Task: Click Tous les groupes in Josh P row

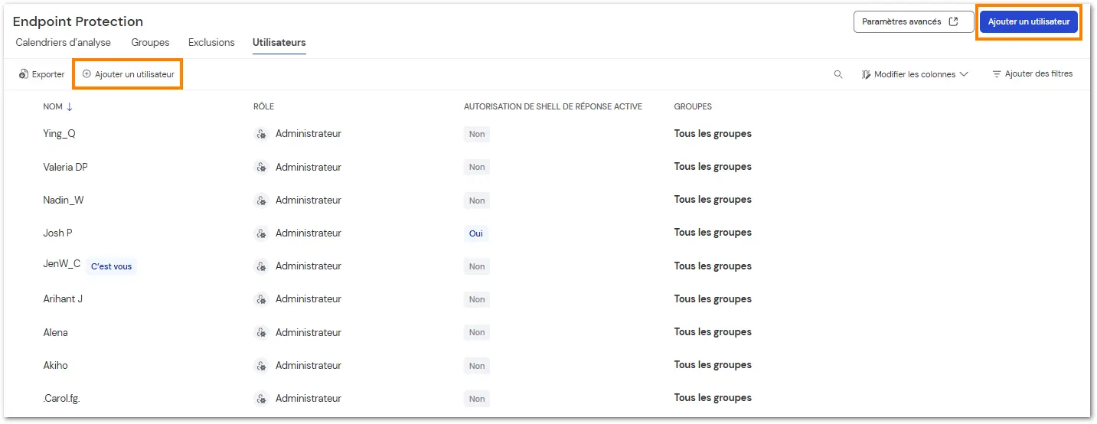Action: click(x=713, y=232)
